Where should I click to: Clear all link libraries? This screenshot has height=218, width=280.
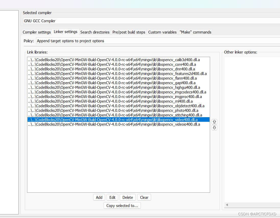144,198
